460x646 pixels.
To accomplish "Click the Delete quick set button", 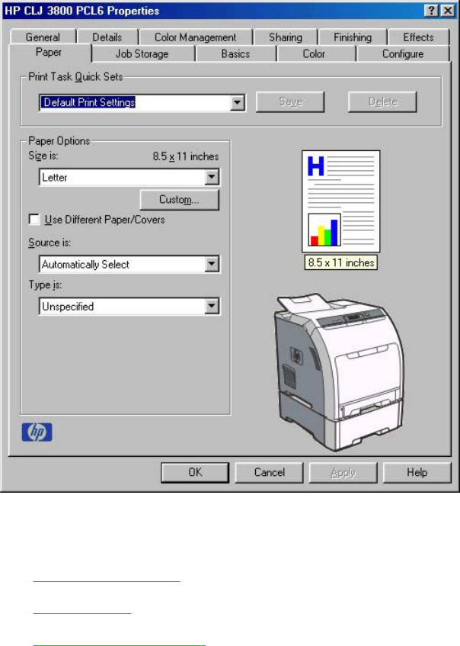I will [382, 101].
